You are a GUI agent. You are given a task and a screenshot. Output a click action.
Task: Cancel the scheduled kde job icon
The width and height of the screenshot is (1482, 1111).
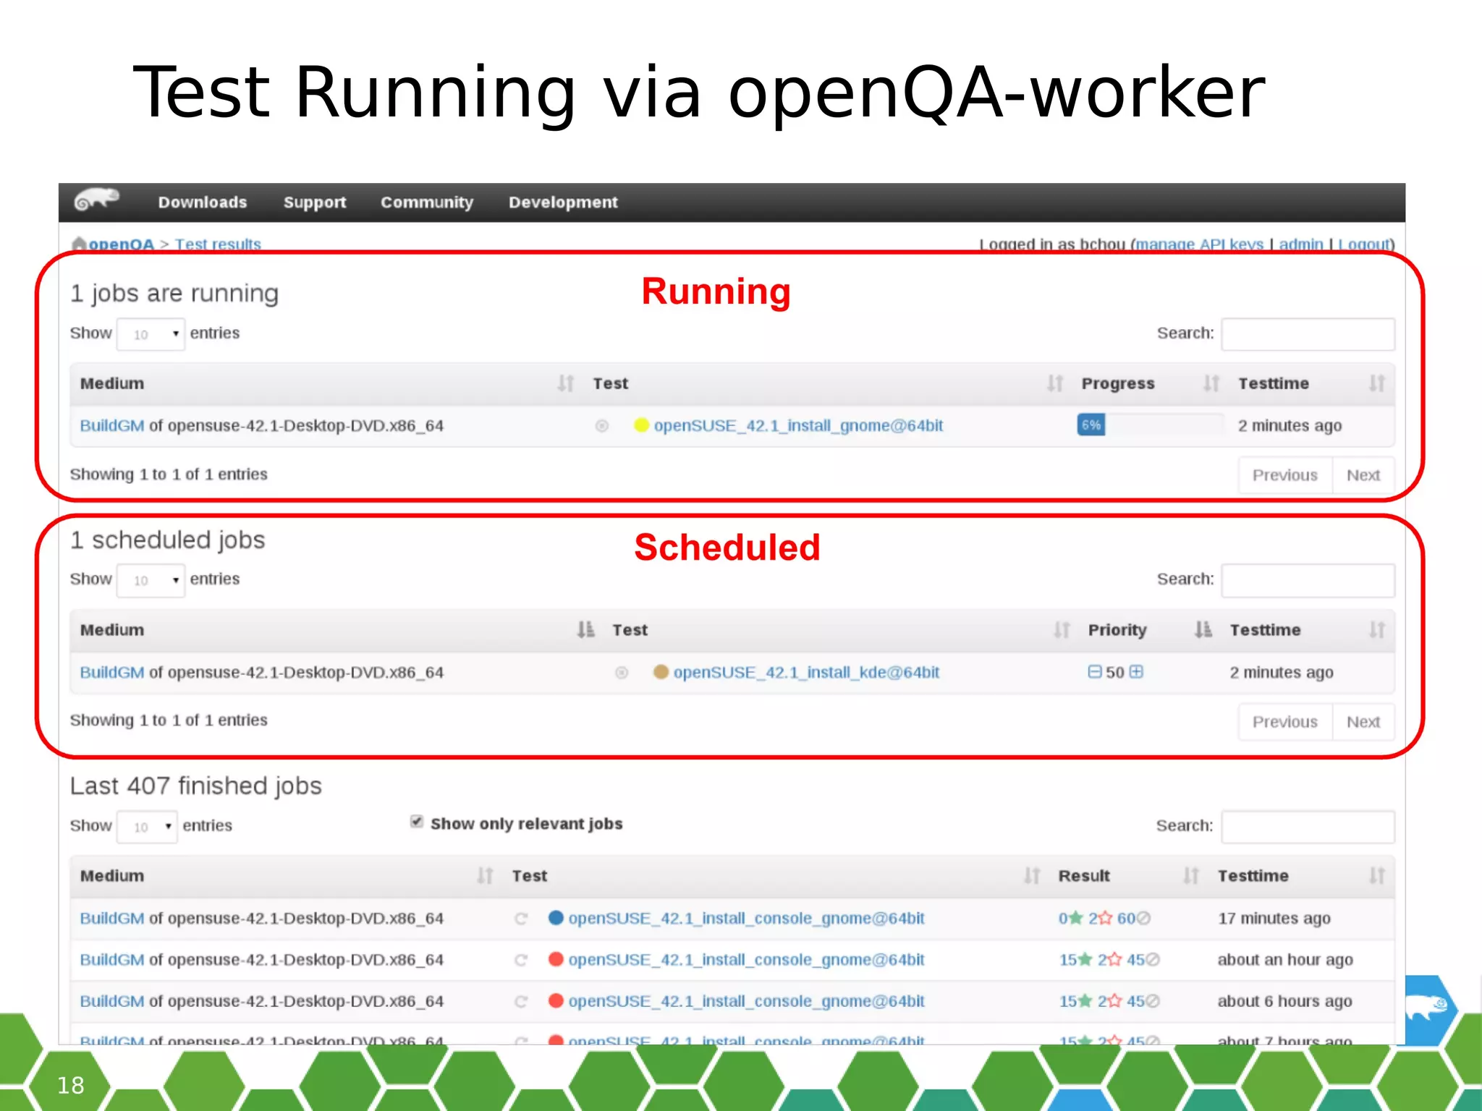621,673
